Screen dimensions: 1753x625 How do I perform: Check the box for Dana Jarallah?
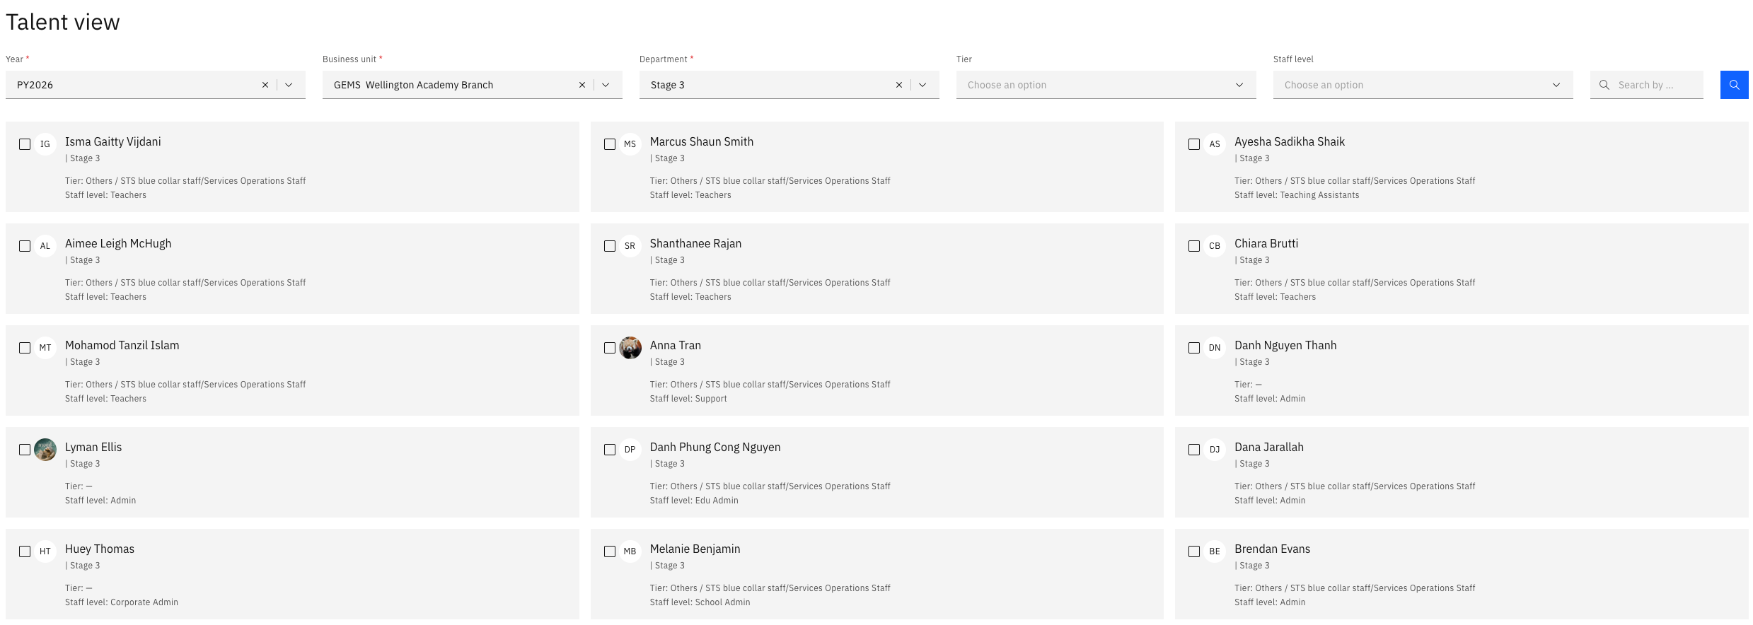pyautogui.click(x=1194, y=450)
